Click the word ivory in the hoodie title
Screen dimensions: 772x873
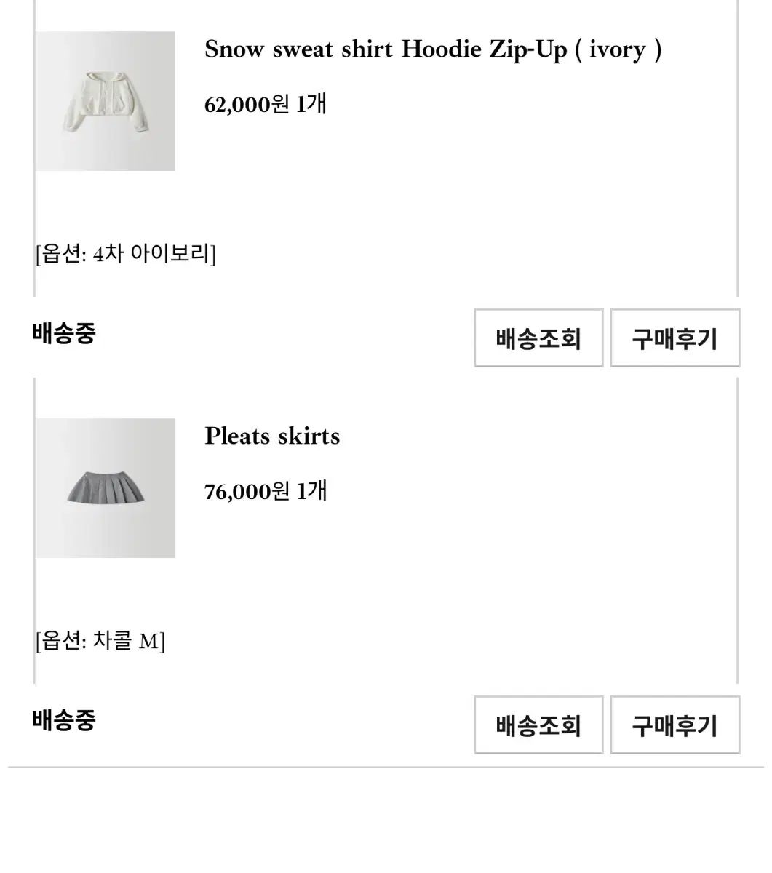tap(617, 49)
